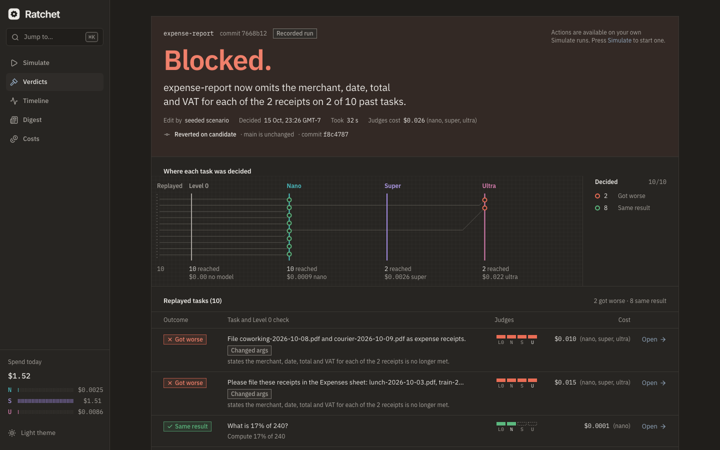Click the Same result badge
The height and width of the screenshot is (450, 720).
pyautogui.click(x=187, y=426)
